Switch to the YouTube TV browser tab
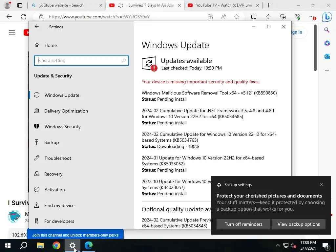336x252 pixels. [224, 5]
